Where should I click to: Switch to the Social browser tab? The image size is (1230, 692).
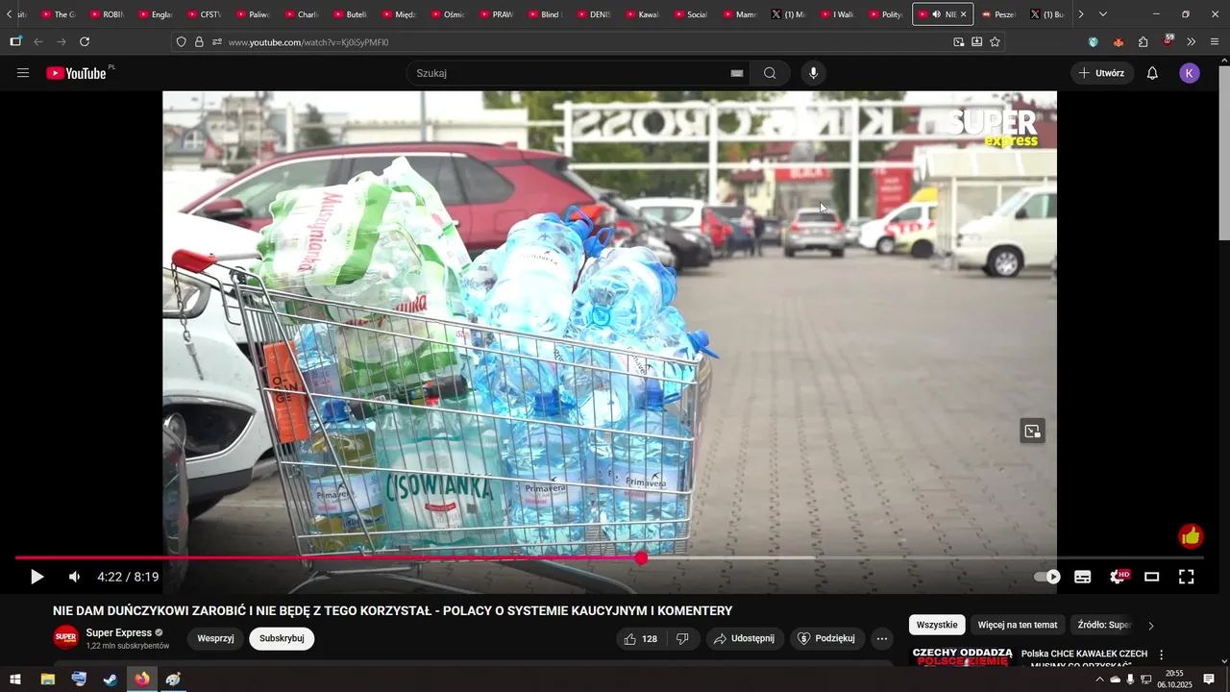690,14
